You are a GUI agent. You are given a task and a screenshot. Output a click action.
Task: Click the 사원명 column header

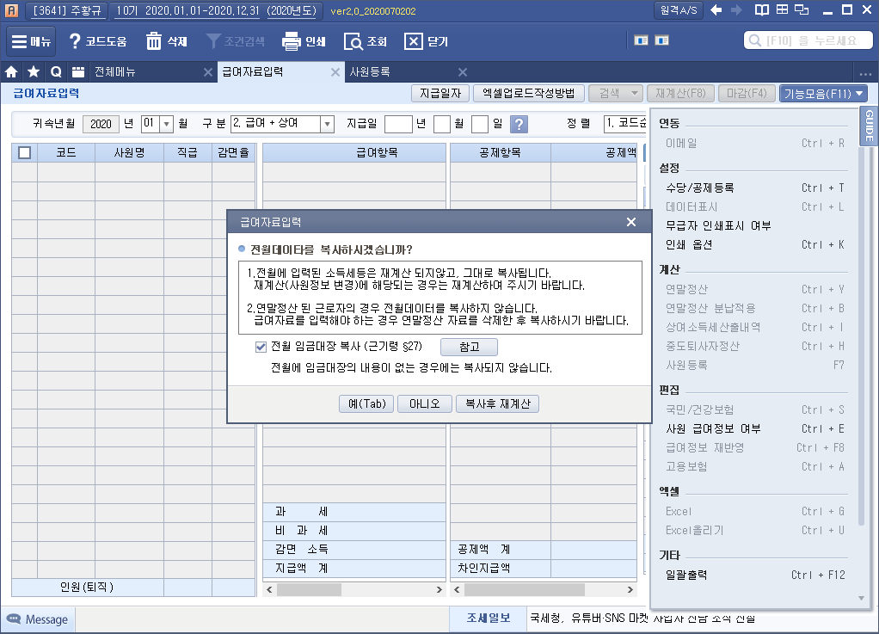(x=130, y=152)
